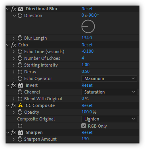Viewport: 145px width, 149px height.
Task: Click the Invert effect preset icon
Action: 21,85
